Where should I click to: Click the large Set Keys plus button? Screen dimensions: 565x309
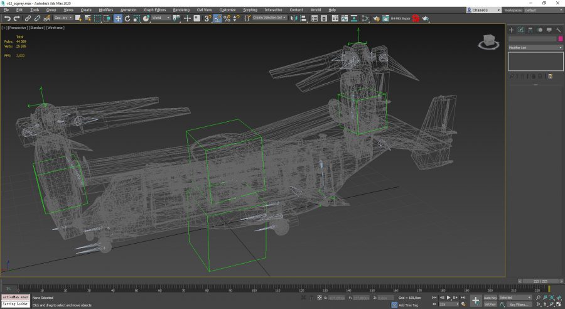pos(476,300)
